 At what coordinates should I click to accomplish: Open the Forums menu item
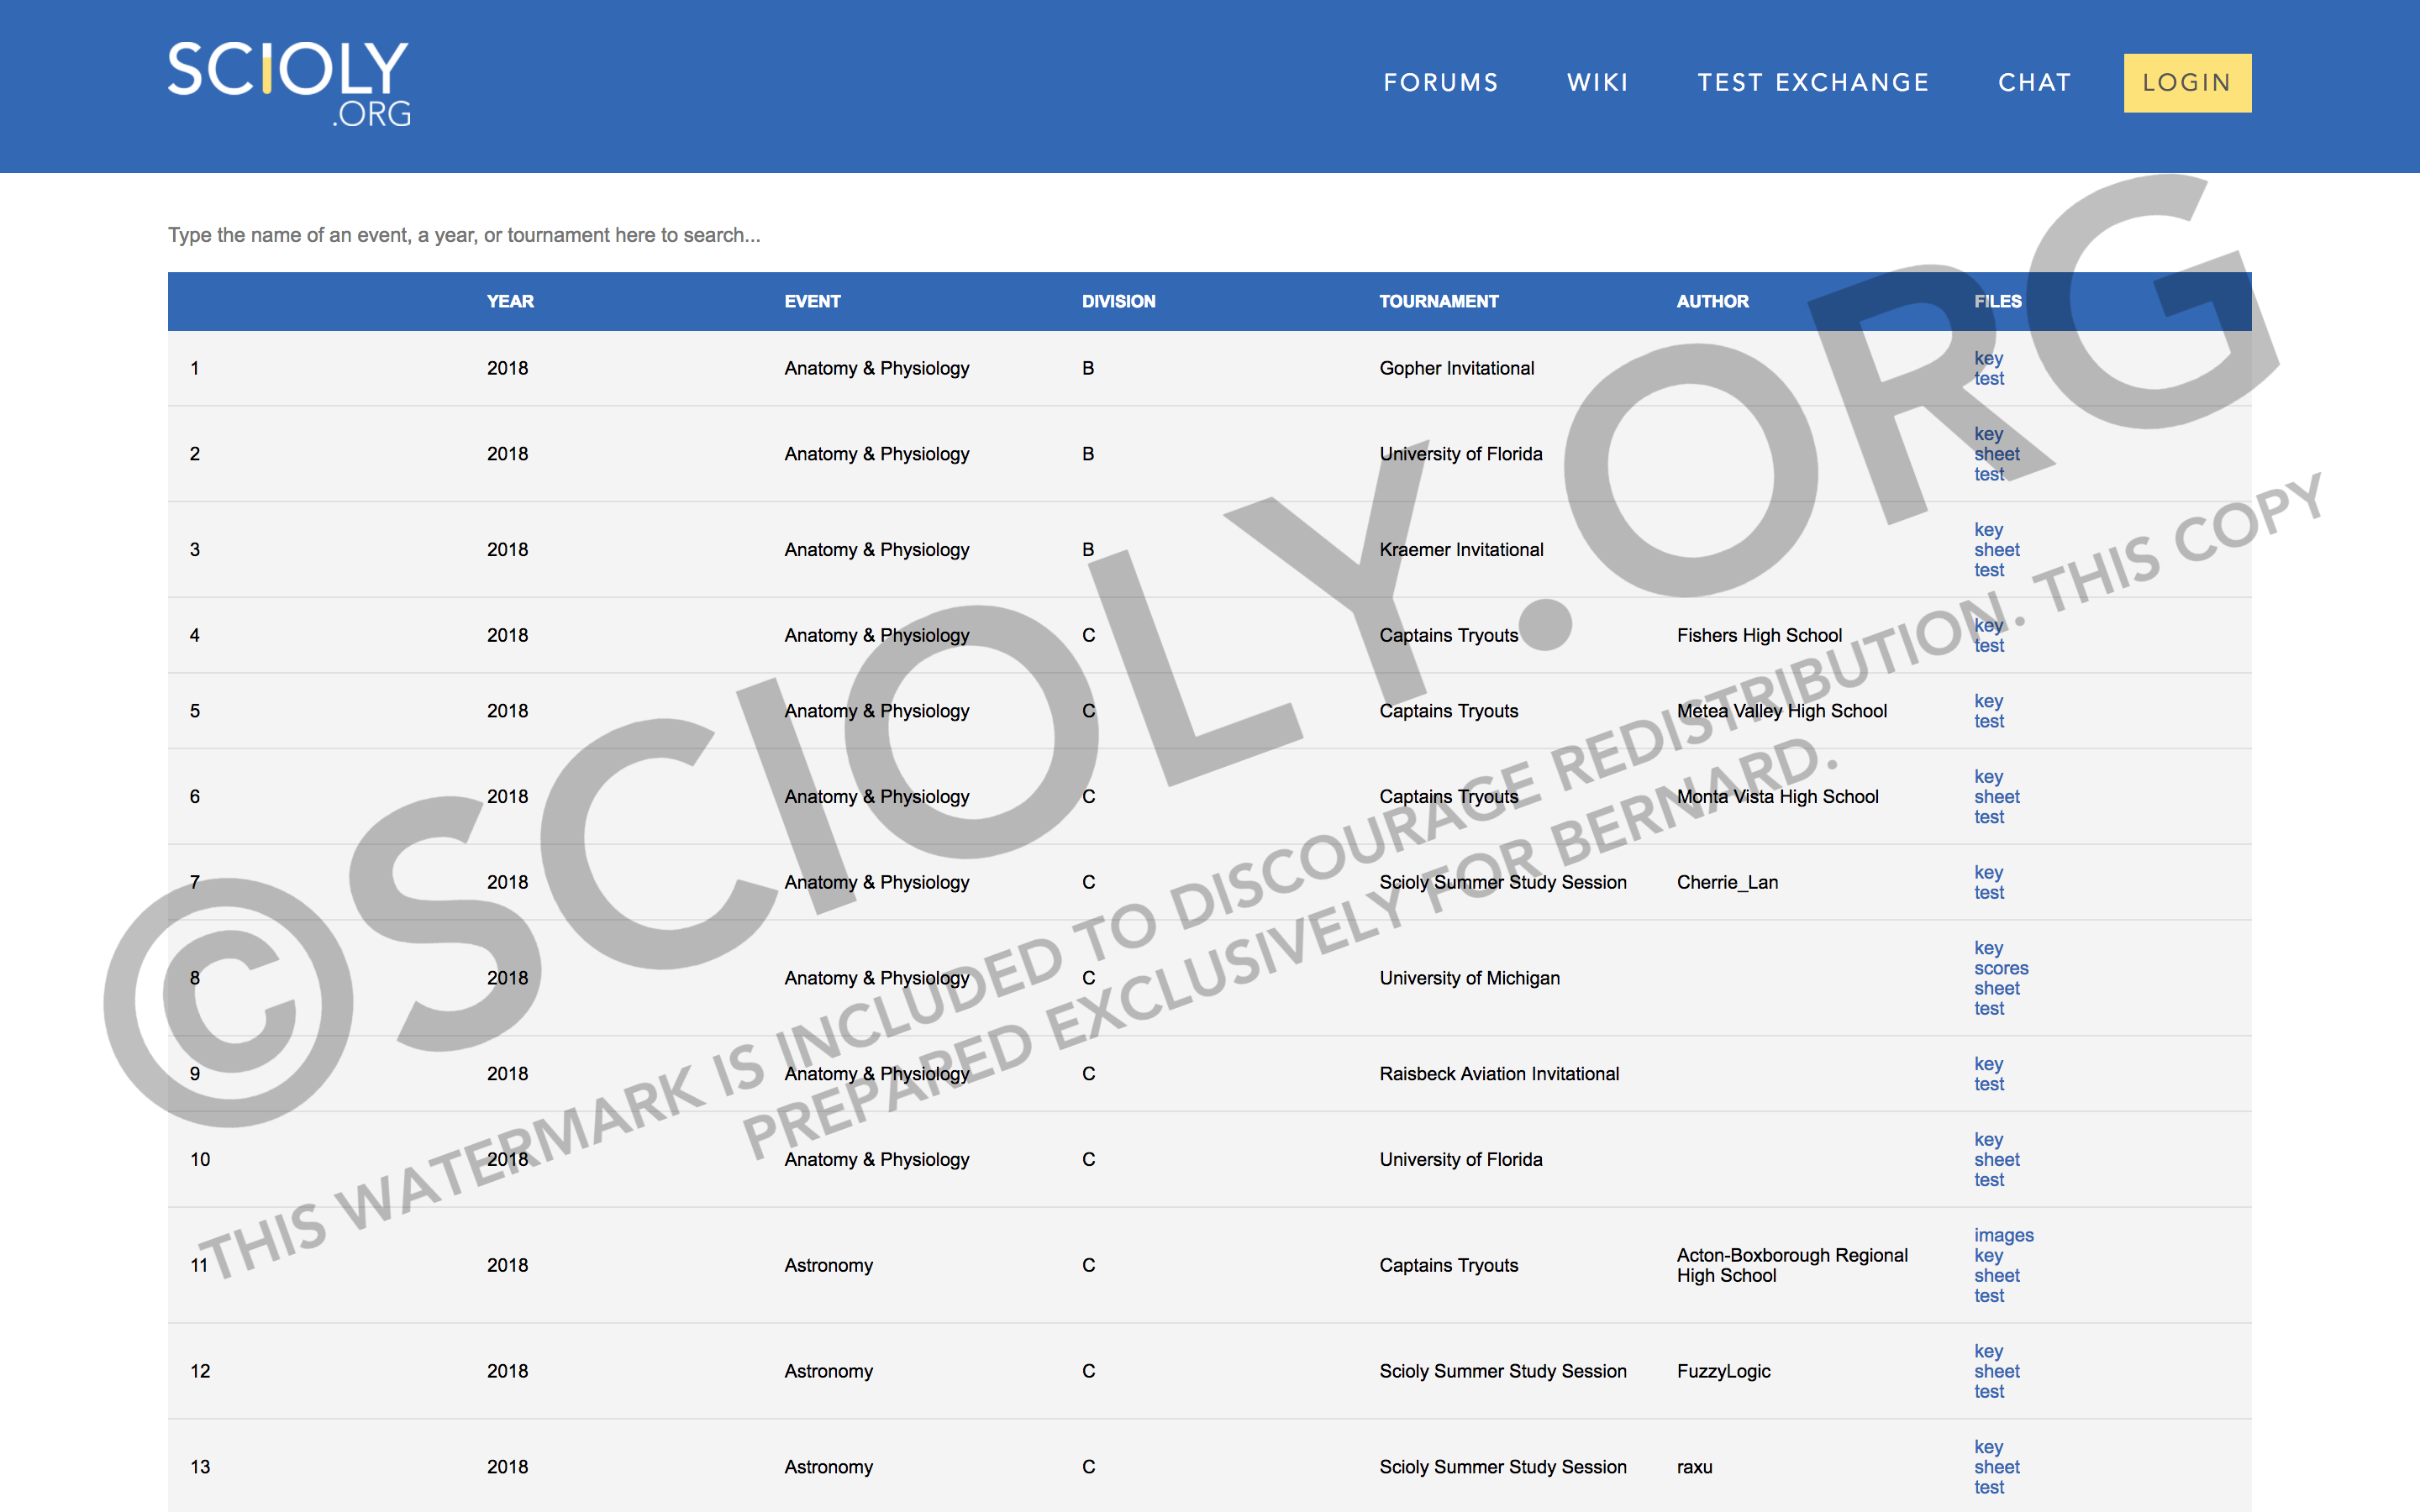(x=1441, y=83)
